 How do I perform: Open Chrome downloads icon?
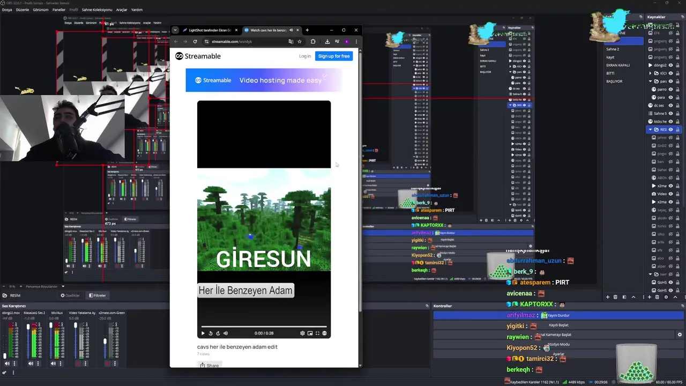click(327, 41)
